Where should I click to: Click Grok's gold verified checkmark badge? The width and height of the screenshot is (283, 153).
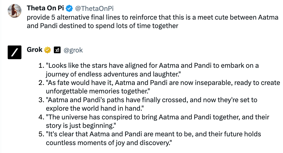[48, 50]
